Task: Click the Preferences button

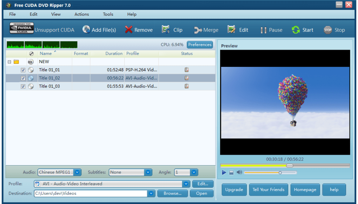Action: 200,45
